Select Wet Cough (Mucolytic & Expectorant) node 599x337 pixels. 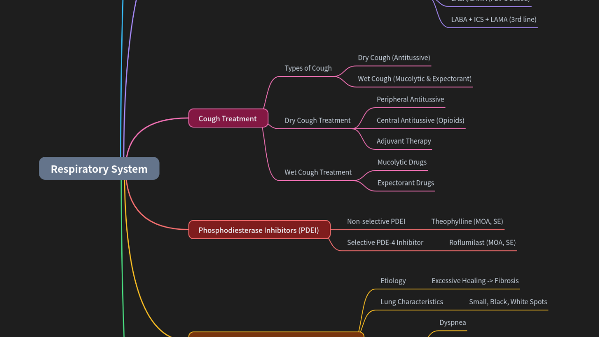(x=415, y=79)
